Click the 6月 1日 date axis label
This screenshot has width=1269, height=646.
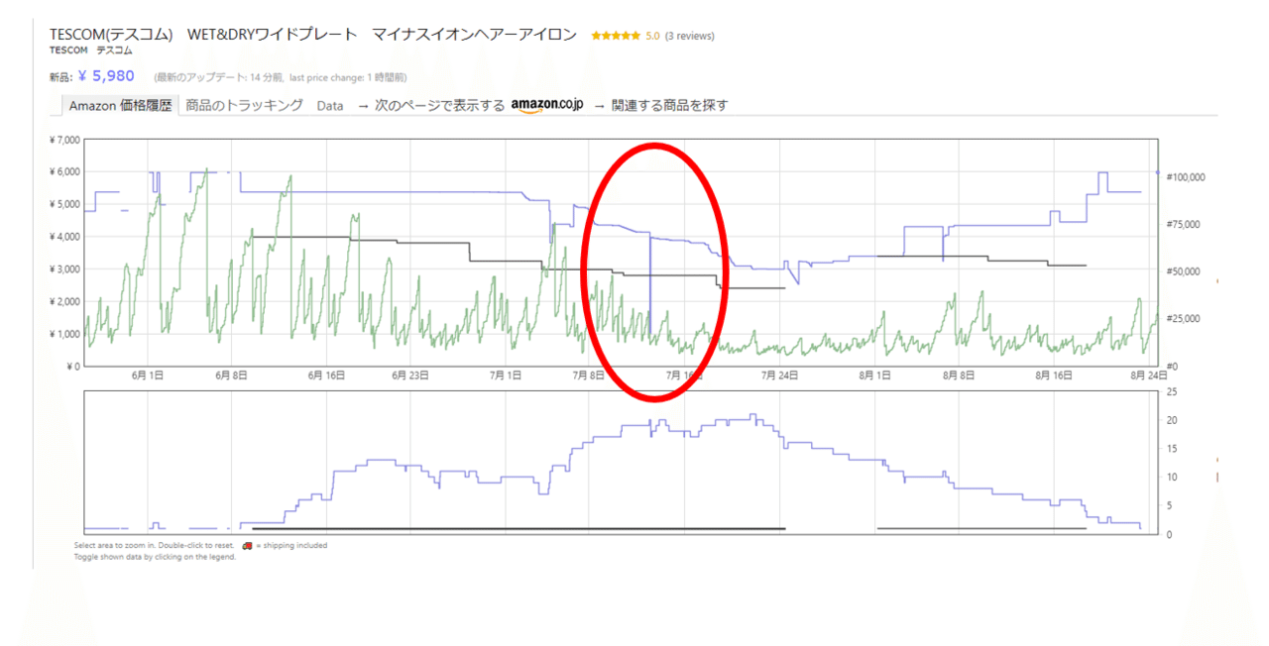point(147,376)
